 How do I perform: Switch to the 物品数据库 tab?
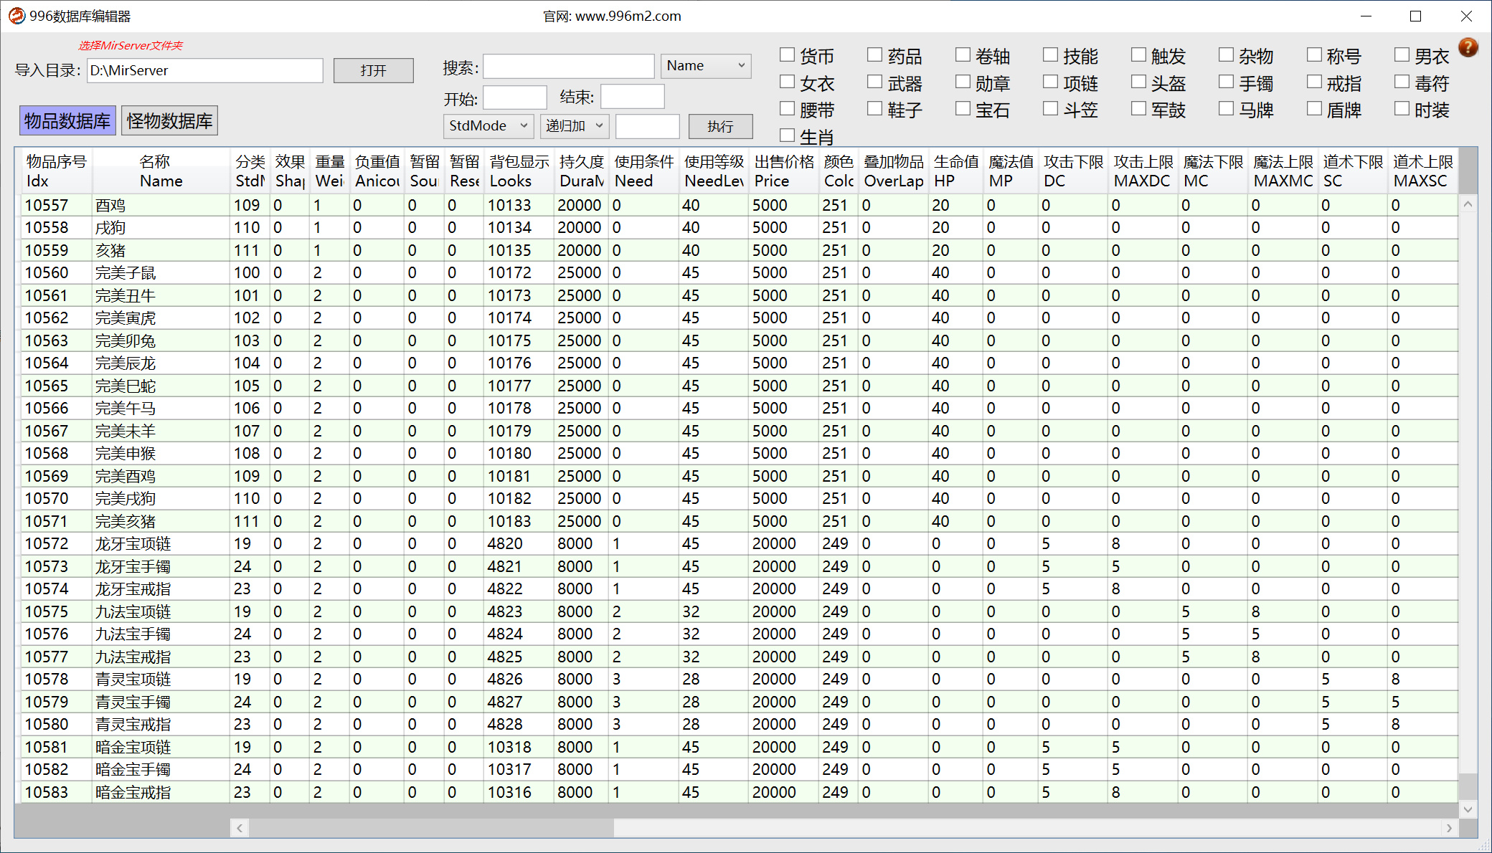(x=67, y=120)
